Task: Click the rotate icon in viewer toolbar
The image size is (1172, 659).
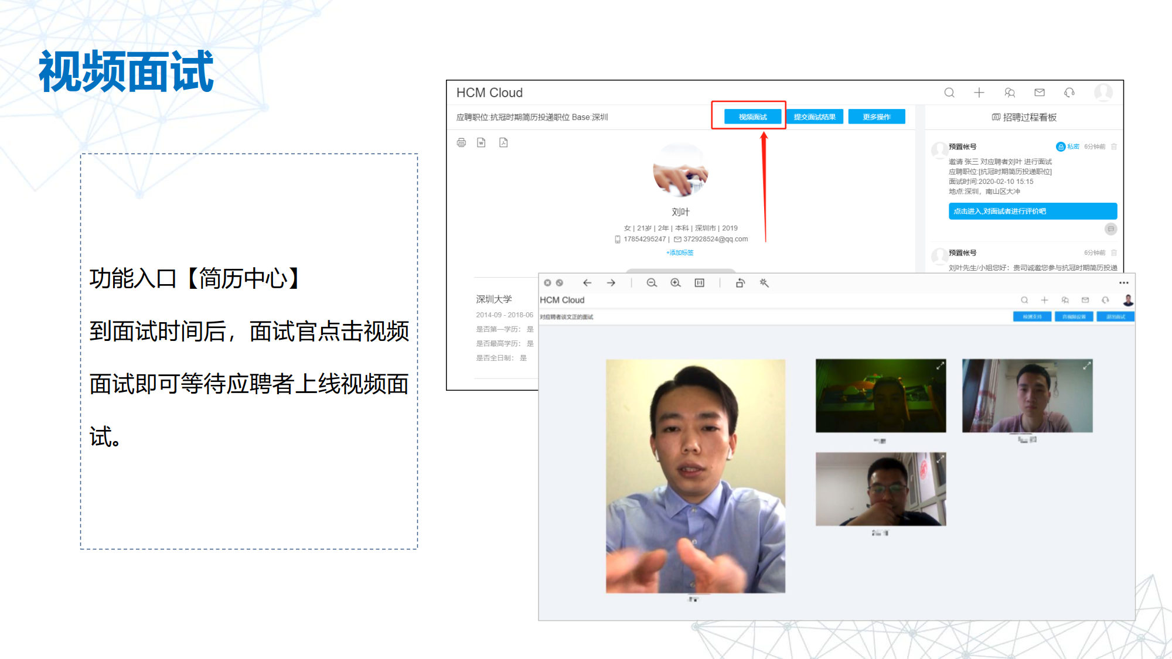Action: 740,282
